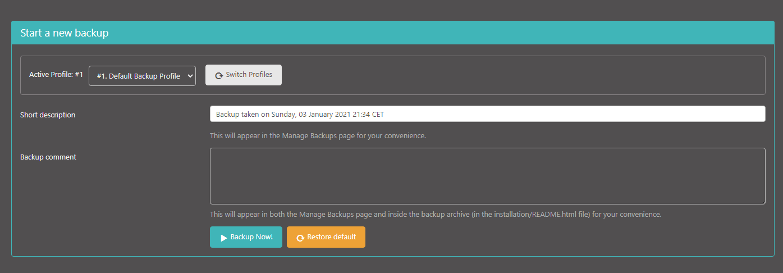Open the Default Backup Profile dropdown
This screenshot has height=273, width=783.
tap(142, 76)
